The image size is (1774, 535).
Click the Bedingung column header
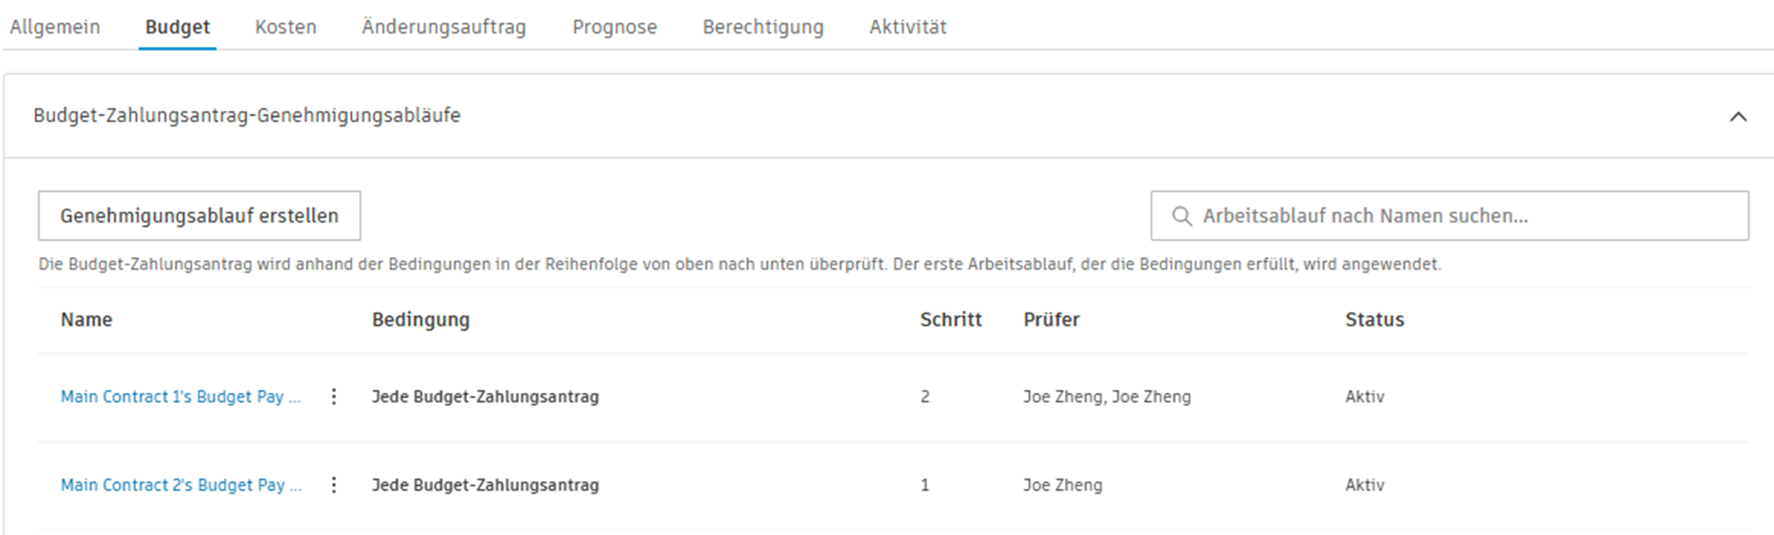point(421,319)
